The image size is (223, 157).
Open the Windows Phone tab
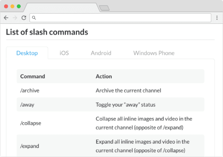(x=154, y=53)
